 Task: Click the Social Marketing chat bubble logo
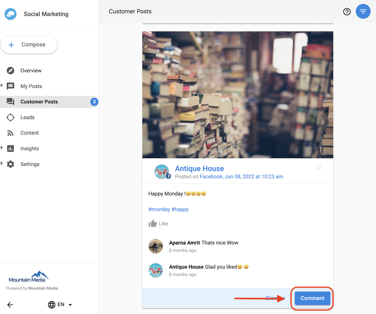coord(11,14)
